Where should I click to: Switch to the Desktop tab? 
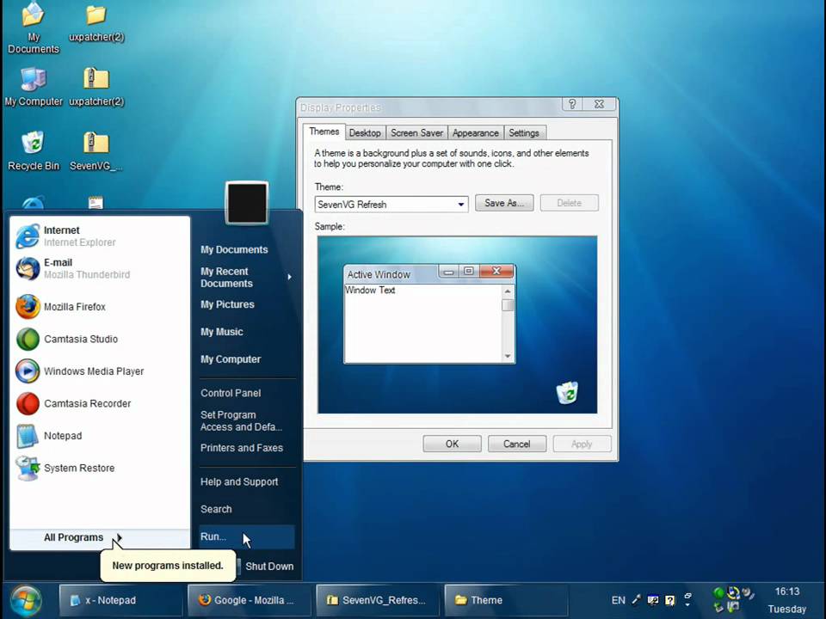click(x=365, y=133)
